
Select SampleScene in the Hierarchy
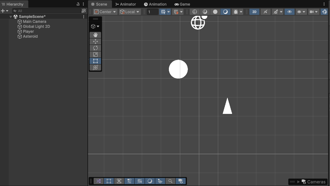click(32, 16)
